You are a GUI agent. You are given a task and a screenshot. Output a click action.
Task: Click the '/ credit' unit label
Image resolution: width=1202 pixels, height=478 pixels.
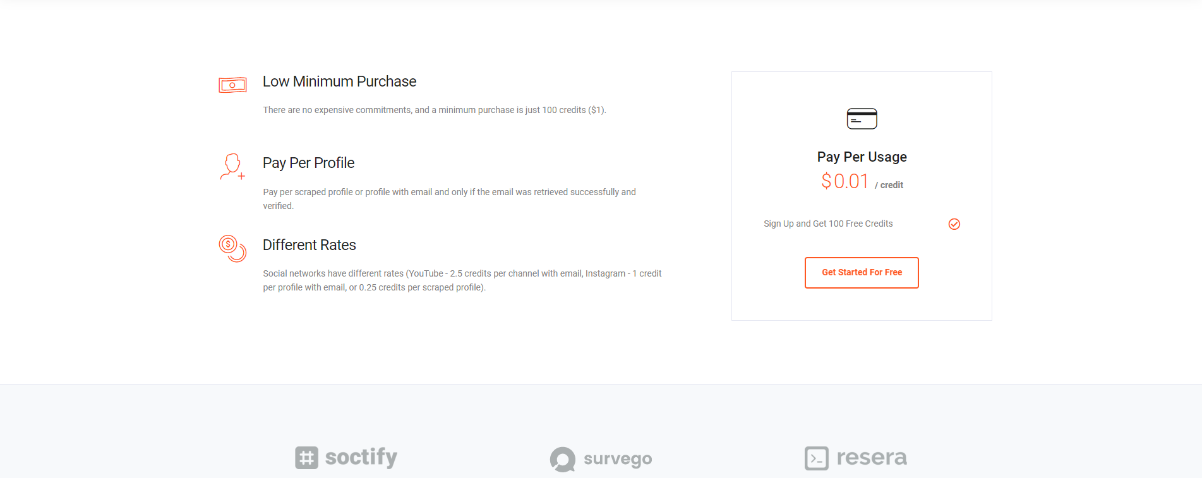click(889, 185)
